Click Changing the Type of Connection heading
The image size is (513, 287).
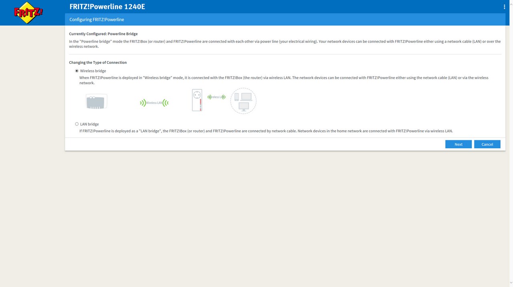[x=98, y=63]
